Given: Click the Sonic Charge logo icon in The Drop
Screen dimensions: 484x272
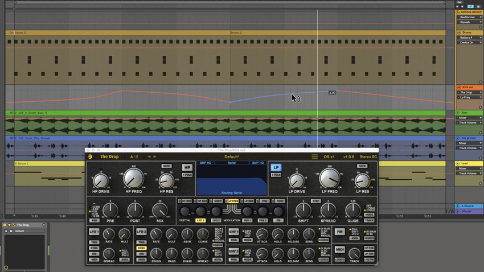Looking at the screenshot, I should [90, 156].
